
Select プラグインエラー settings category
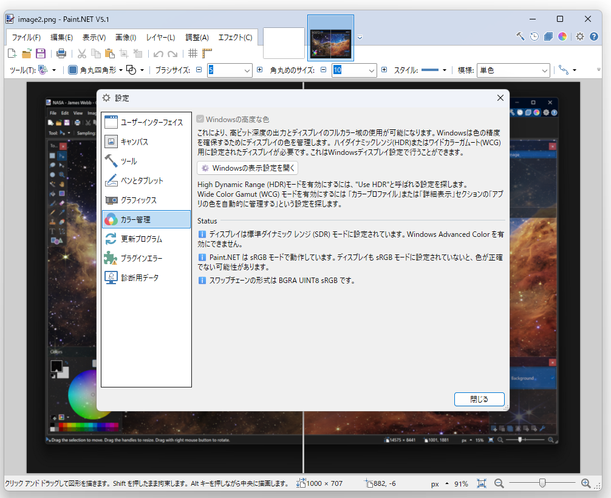(146, 258)
